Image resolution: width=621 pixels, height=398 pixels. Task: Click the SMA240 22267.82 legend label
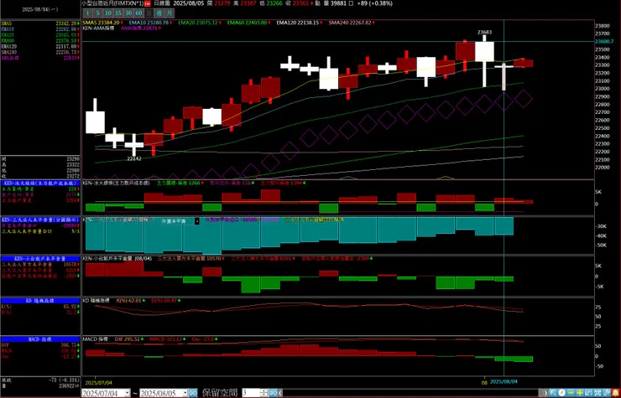coord(350,23)
